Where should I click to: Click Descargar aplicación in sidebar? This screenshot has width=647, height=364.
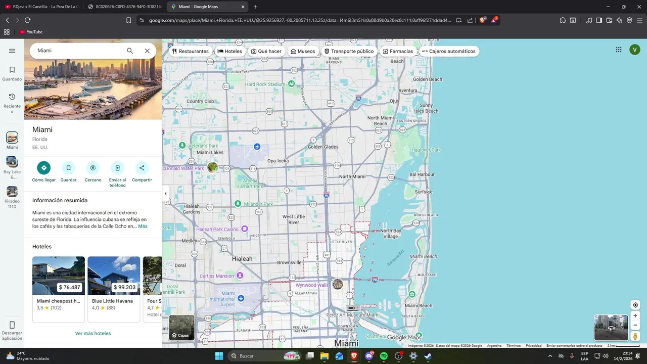[12, 330]
